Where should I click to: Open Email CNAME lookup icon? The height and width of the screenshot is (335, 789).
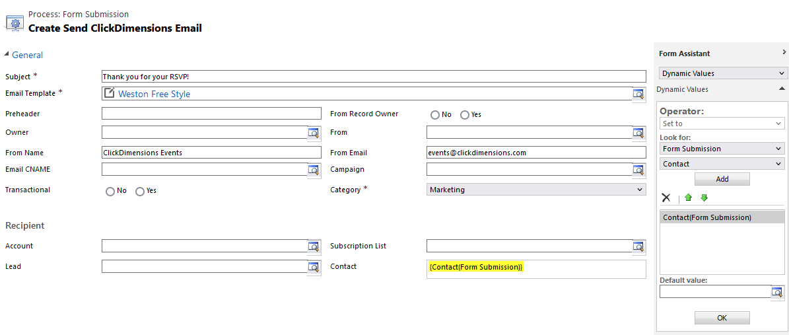(x=314, y=170)
